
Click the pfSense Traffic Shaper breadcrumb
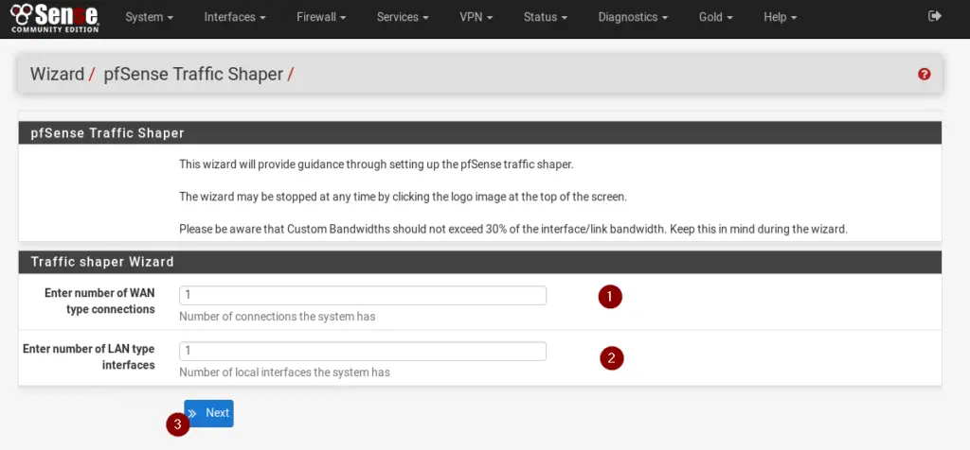coord(193,74)
